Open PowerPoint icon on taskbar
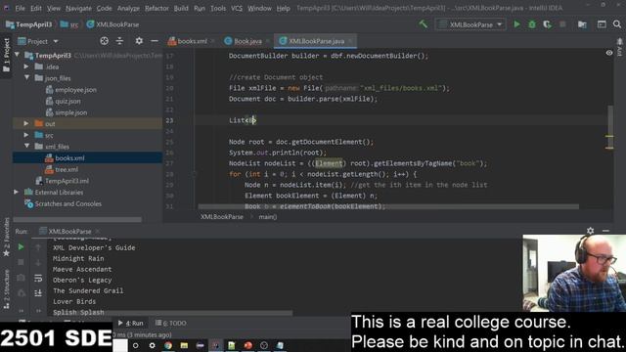This screenshot has width=626, height=352. 247,345
